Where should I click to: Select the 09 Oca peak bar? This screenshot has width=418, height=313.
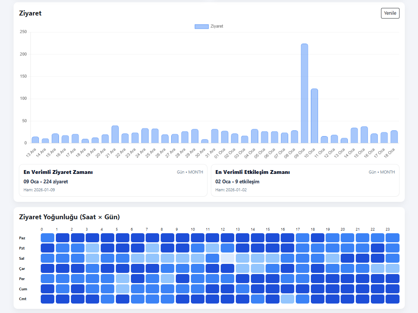[304, 93]
